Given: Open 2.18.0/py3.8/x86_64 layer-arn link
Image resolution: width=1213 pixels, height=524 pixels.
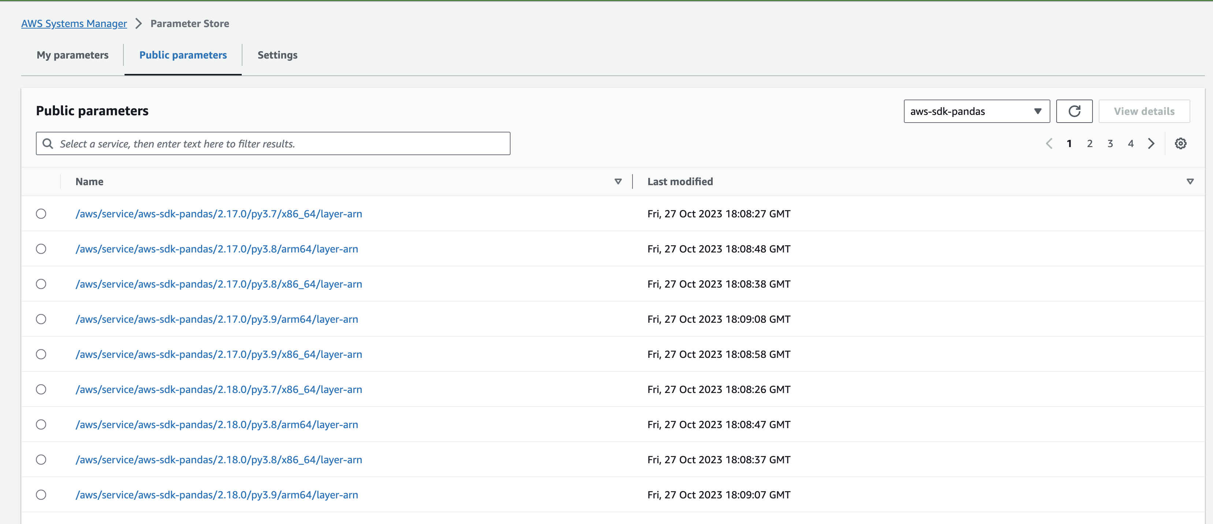Looking at the screenshot, I should tap(219, 460).
